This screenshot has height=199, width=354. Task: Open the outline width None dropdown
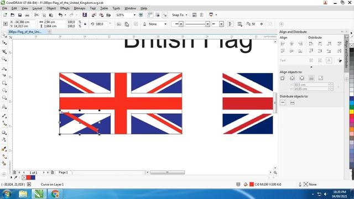pos(165,24)
